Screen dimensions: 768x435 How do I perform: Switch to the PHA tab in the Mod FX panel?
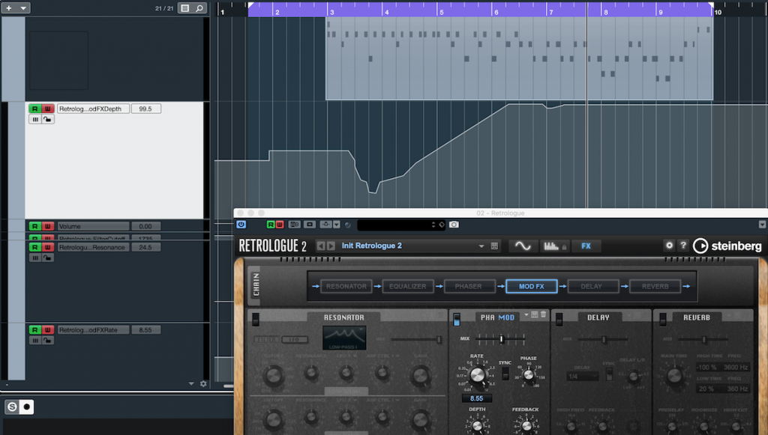[x=486, y=317]
